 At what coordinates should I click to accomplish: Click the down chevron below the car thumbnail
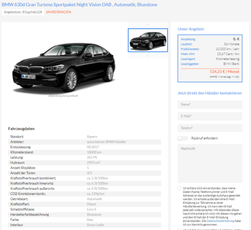click(147, 56)
